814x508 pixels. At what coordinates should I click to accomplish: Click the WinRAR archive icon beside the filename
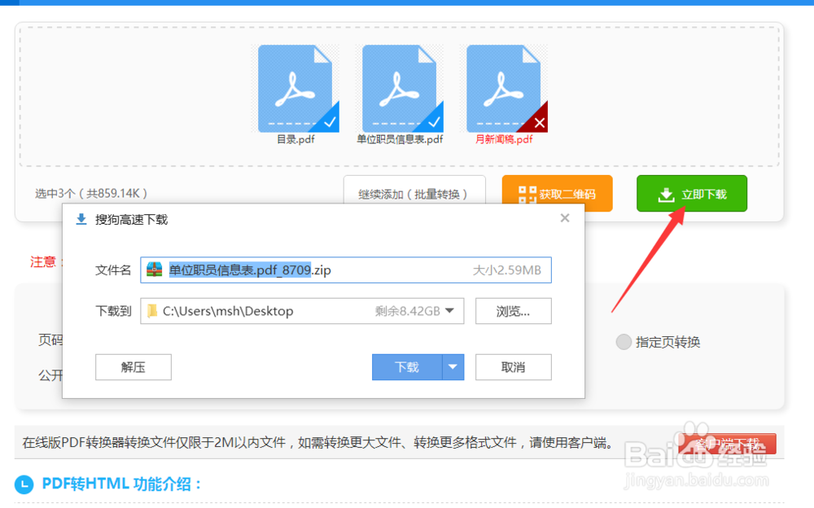(155, 269)
